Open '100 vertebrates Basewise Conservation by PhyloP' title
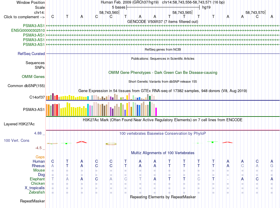 (163, 133)
